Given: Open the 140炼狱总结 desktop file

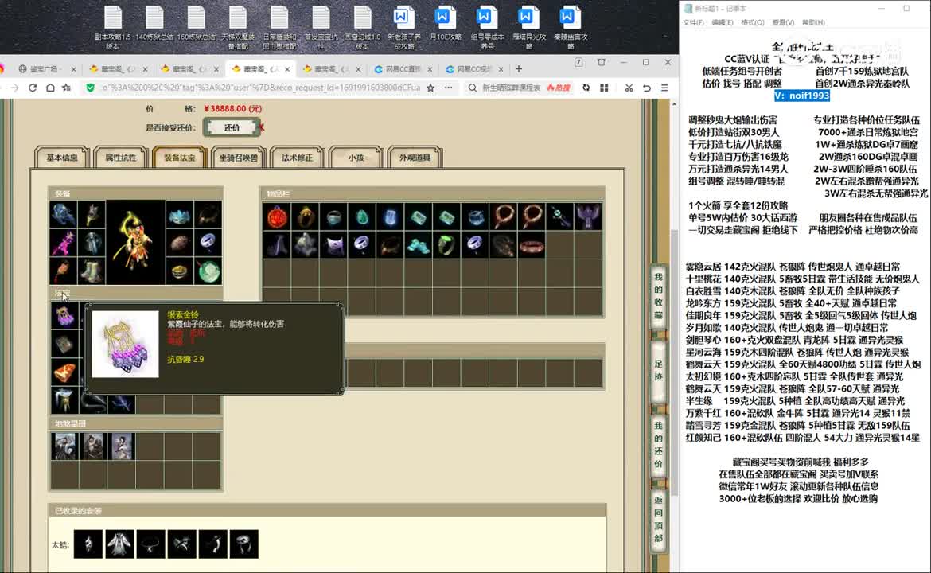Looking at the screenshot, I should [154, 24].
